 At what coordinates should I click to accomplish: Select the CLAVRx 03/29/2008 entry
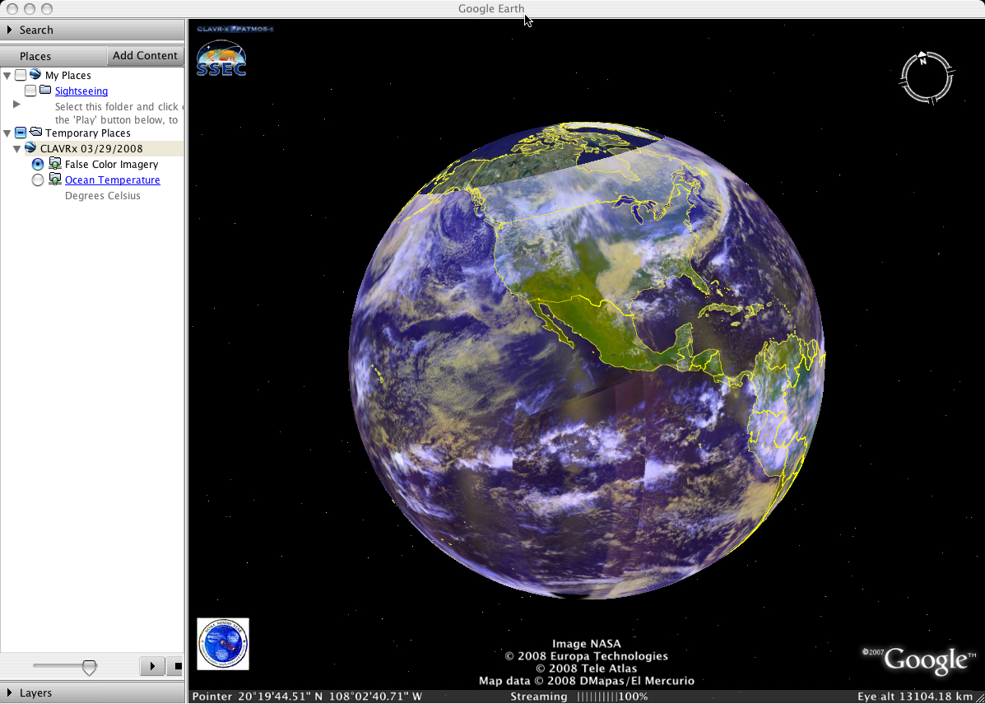91,148
